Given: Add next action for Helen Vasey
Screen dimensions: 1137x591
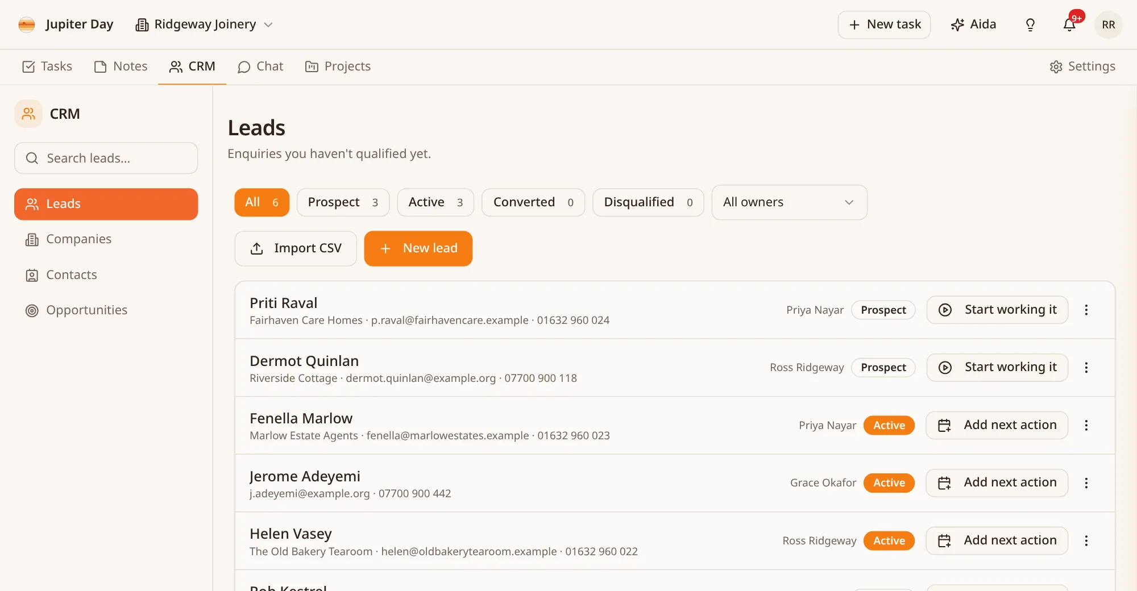Looking at the screenshot, I should tap(997, 540).
